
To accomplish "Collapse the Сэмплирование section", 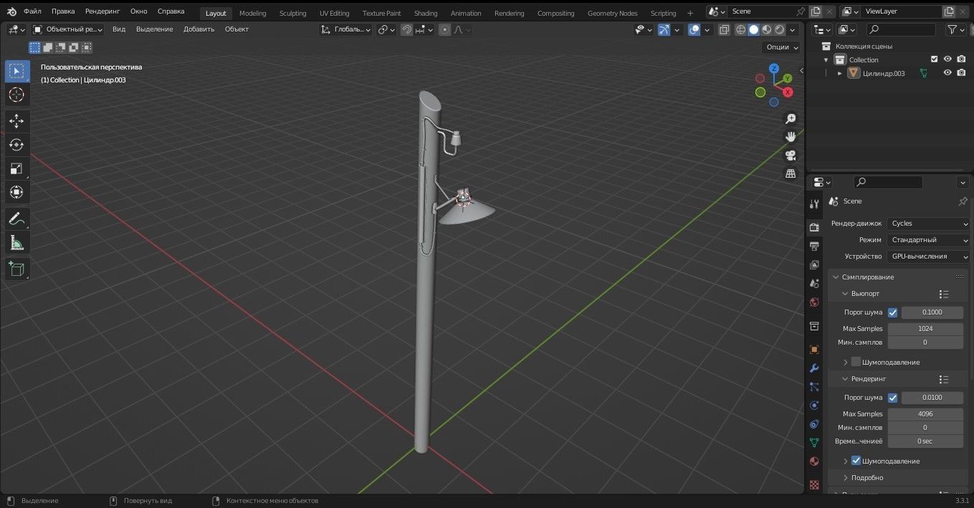I will click(836, 277).
